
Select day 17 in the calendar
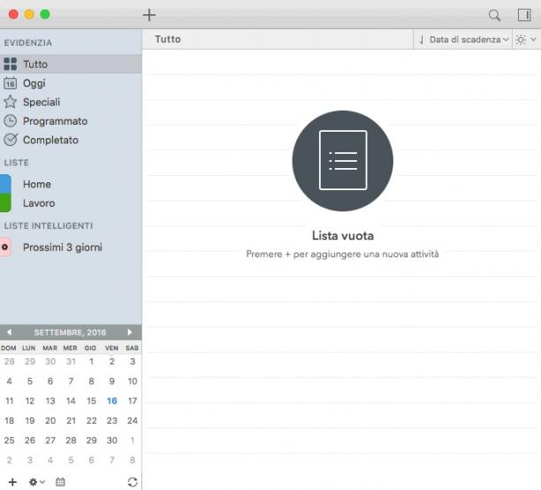pos(132,401)
